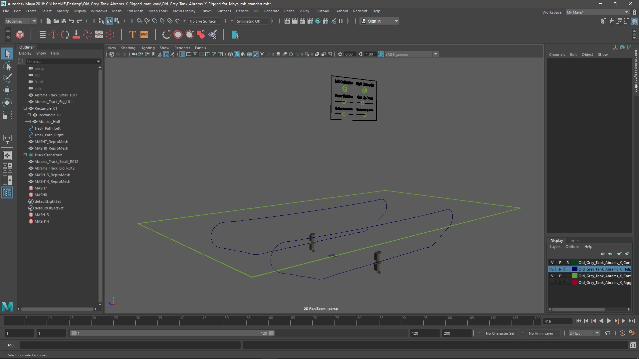
Task: Switch to the Anim layer tab
Action: click(575, 241)
